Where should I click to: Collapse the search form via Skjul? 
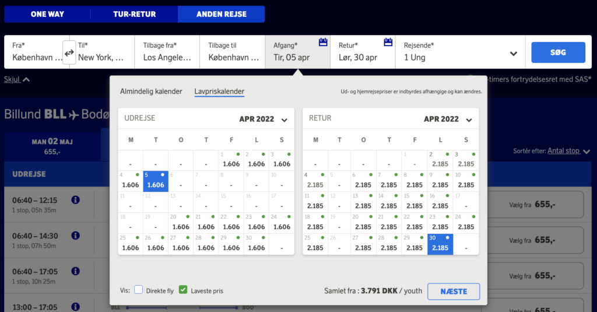17,79
